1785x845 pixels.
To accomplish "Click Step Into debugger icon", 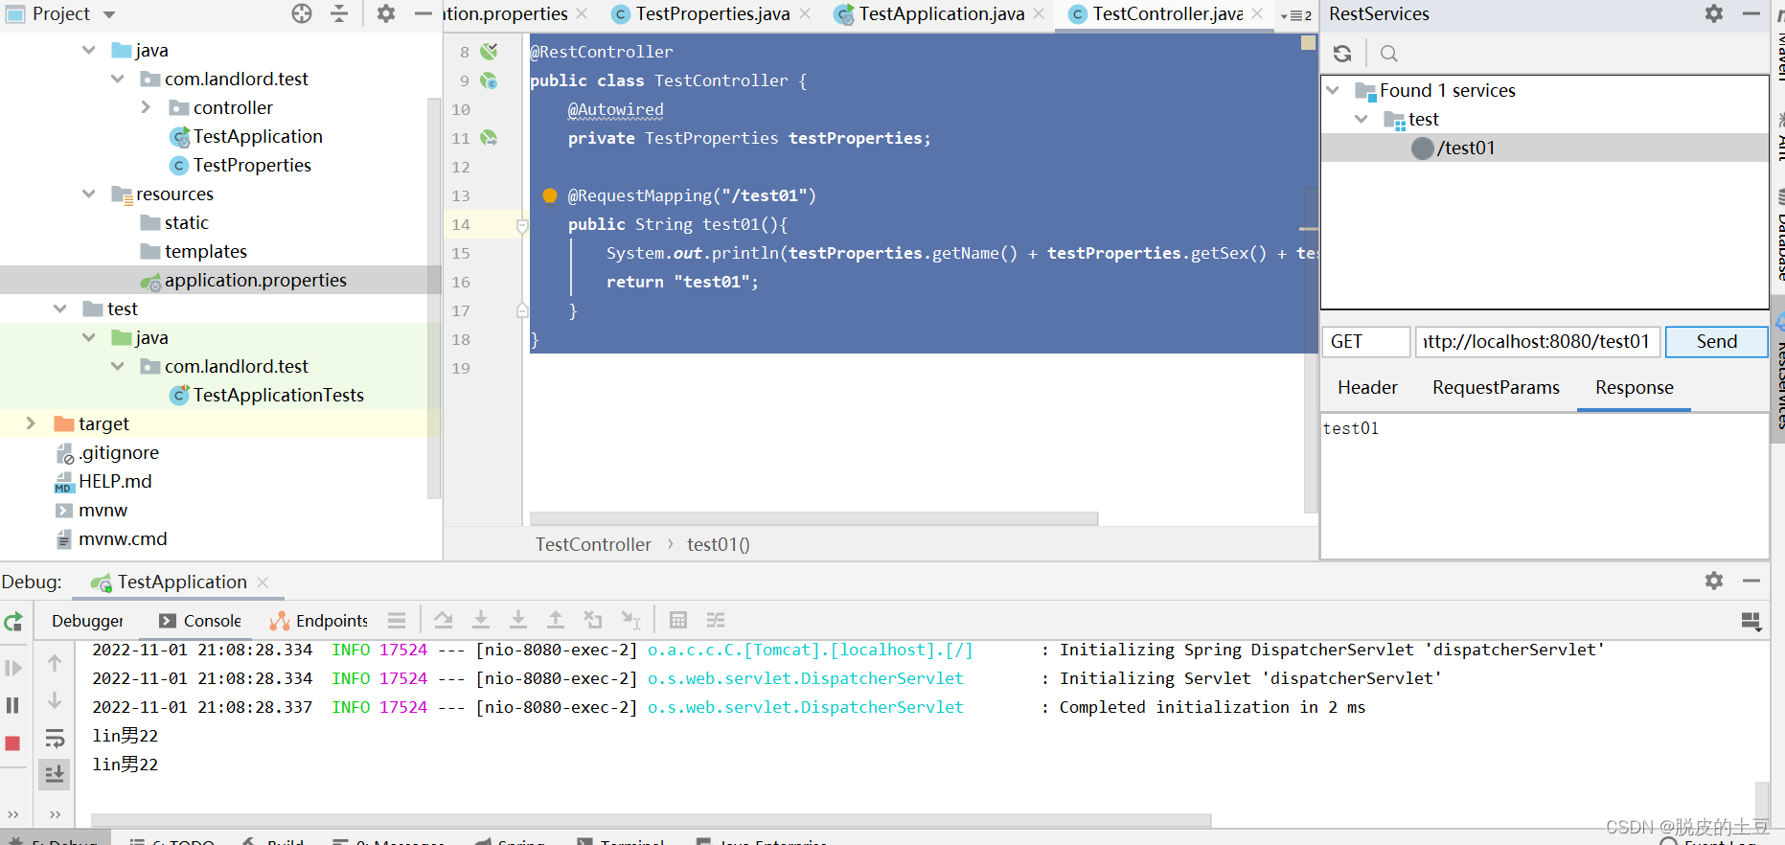I will (481, 620).
